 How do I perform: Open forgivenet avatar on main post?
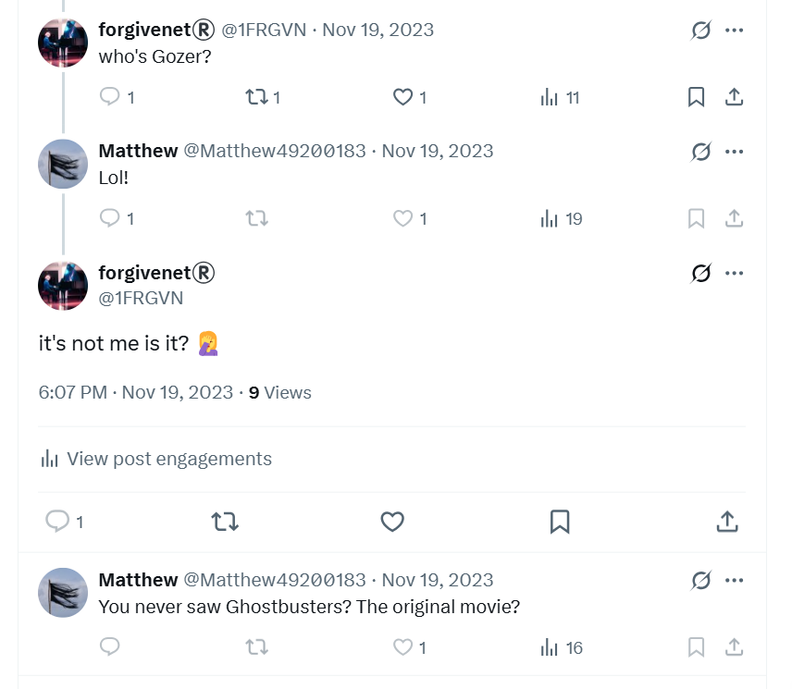pos(63,285)
